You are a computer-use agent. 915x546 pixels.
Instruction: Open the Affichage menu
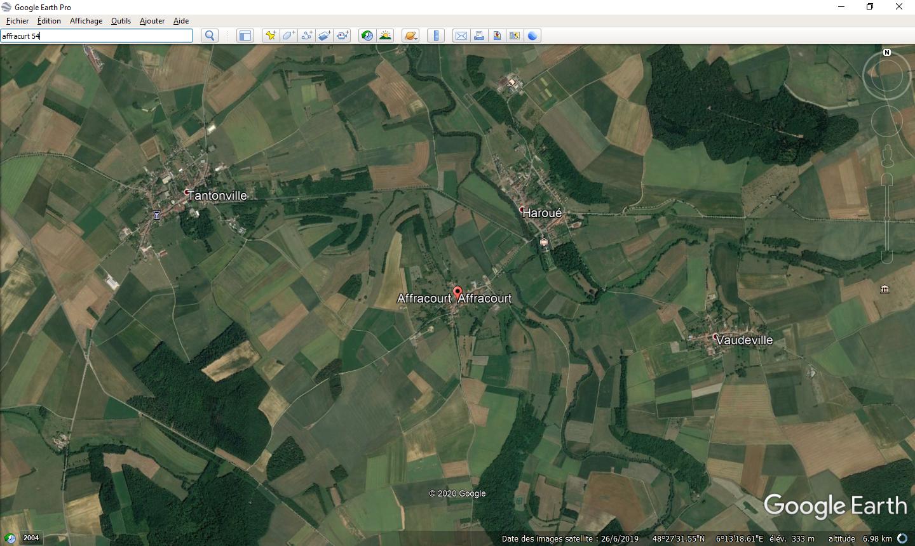click(x=86, y=21)
